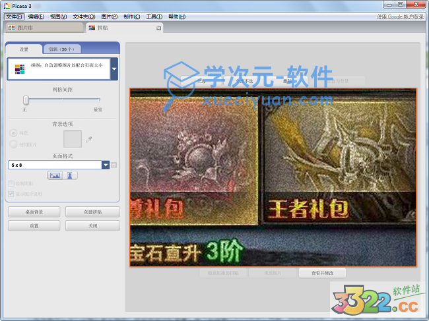
Task: Set landscape page orientation
Action: 55,175
